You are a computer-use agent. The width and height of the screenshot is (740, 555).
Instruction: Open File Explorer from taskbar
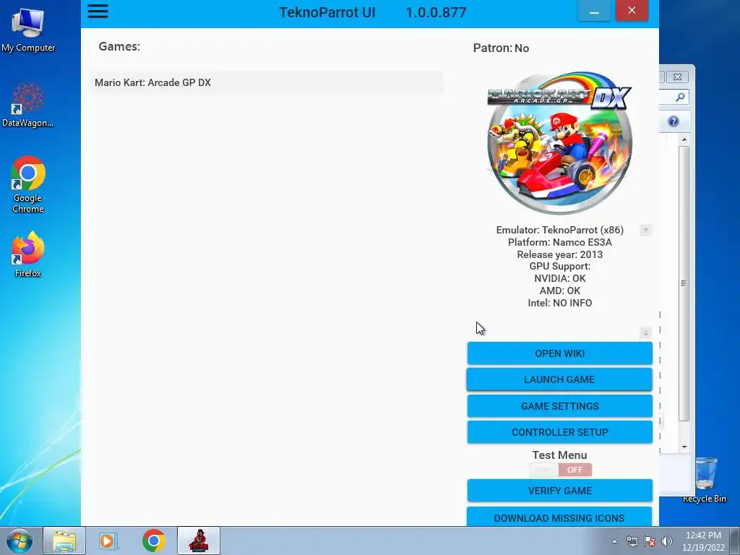[64, 541]
